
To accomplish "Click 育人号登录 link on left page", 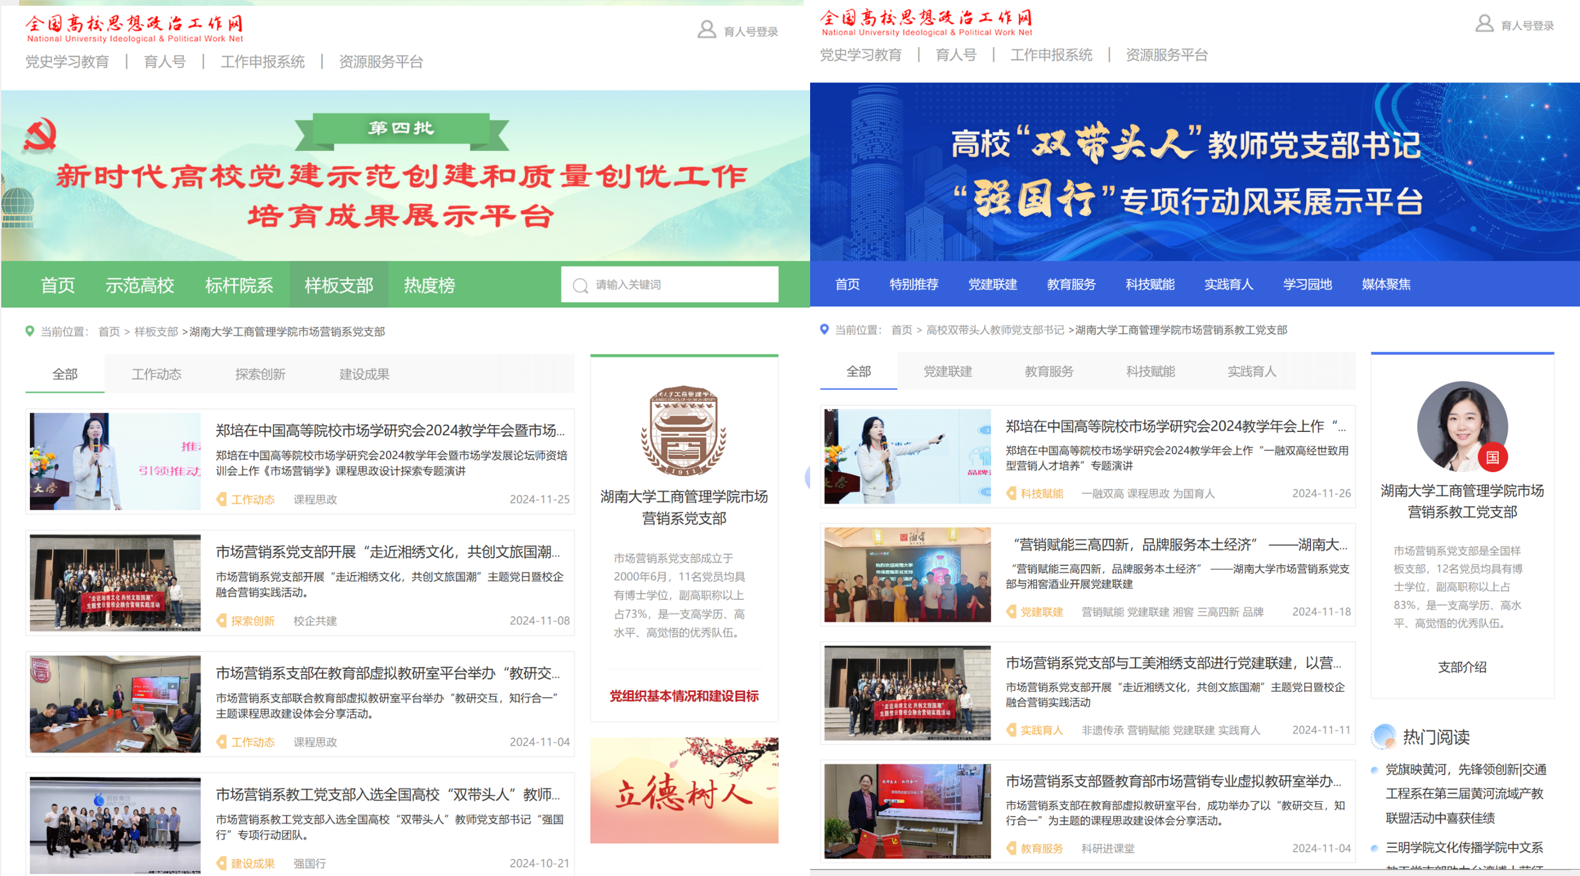I will pos(750,31).
